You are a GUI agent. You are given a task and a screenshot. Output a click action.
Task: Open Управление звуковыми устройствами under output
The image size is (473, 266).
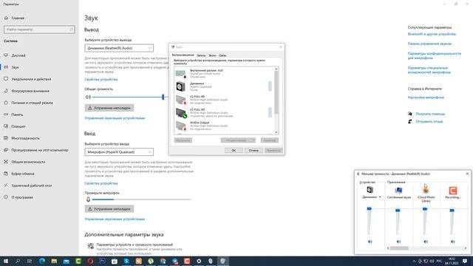coord(115,118)
